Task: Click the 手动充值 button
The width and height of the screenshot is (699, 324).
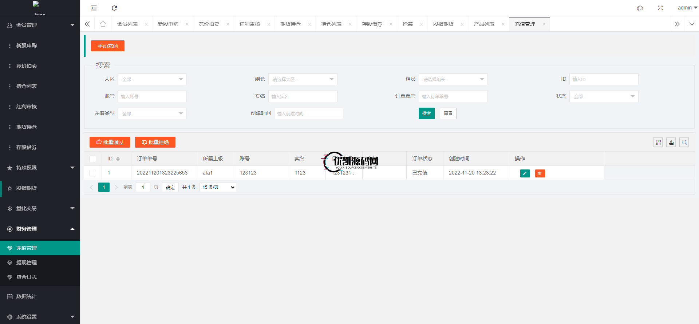Action: (108, 46)
